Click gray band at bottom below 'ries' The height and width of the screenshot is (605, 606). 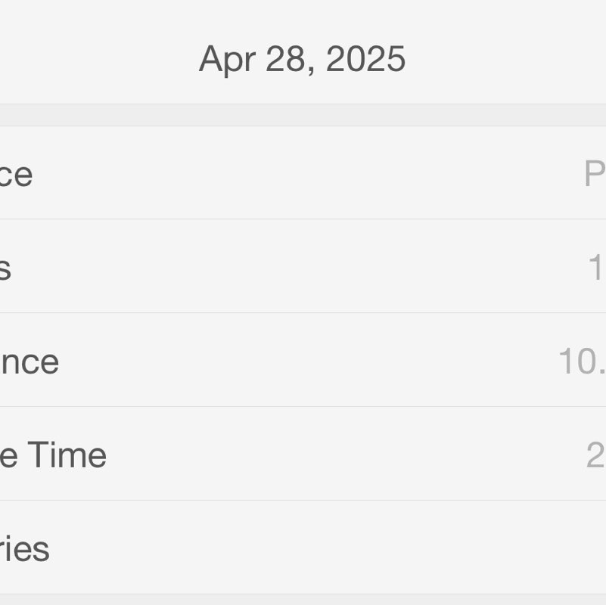[x=303, y=600]
